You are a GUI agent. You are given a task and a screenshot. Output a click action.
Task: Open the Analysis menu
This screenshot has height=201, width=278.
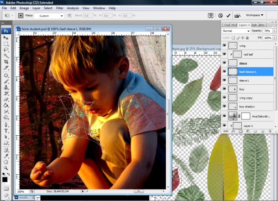pos(73,8)
